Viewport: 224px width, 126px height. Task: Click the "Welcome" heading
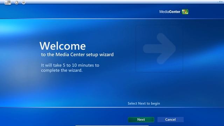pos(63,46)
